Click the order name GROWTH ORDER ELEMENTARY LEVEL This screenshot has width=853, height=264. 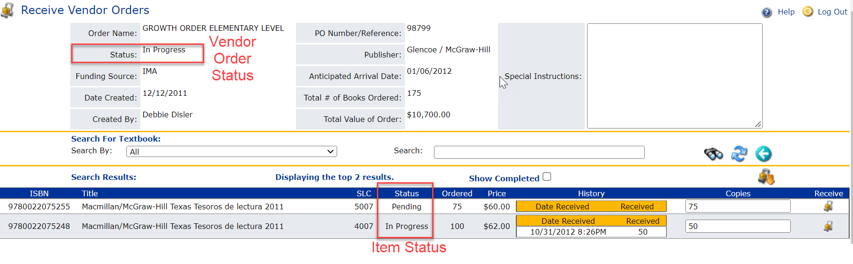point(213,28)
